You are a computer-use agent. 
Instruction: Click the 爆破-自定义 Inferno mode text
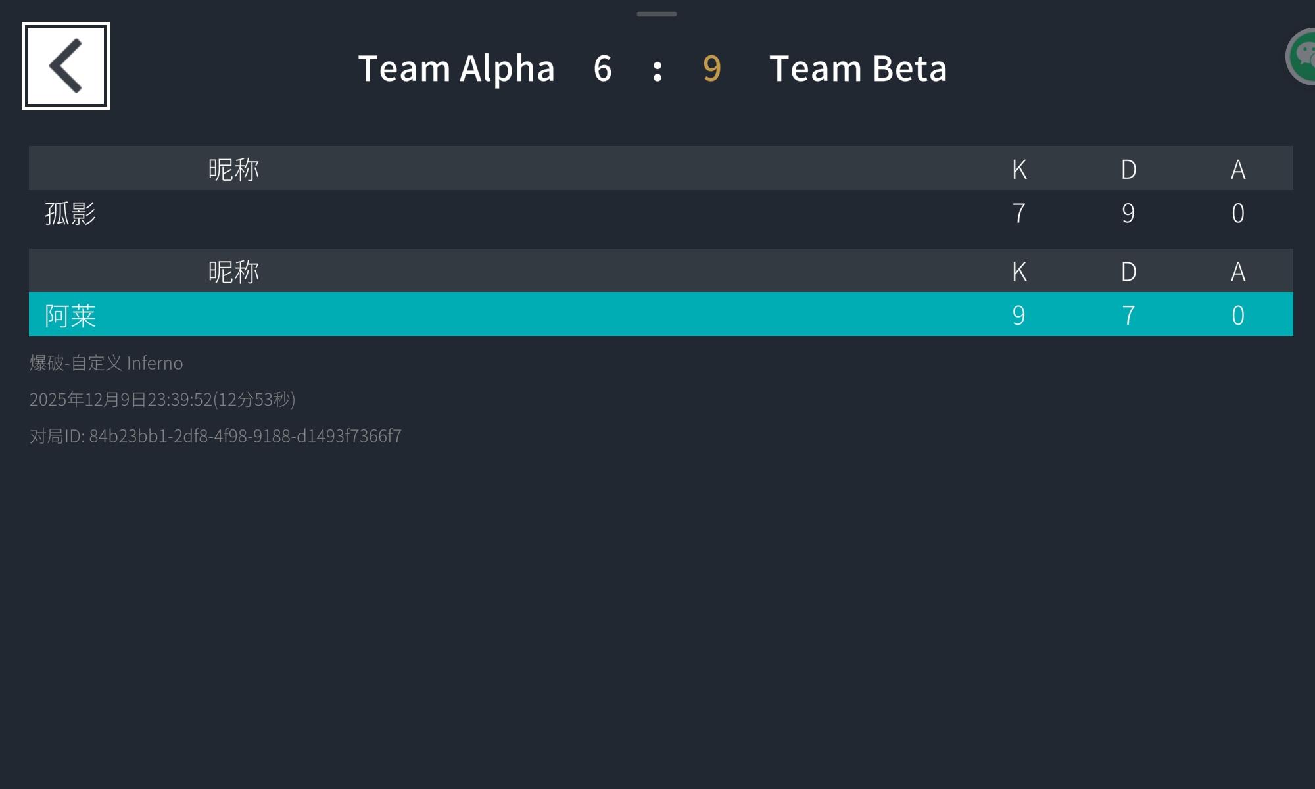coord(107,363)
